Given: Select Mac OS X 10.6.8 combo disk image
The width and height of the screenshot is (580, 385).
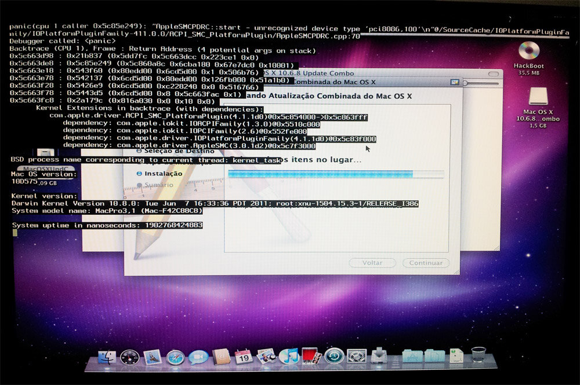Looking at the screenshot, I should (x=538, y=97).
